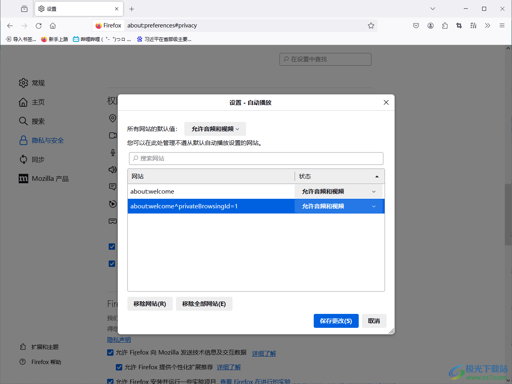Bookmark this page with the star
The height and width of the screenshot is (384, 512).
(x=371, y=25)
